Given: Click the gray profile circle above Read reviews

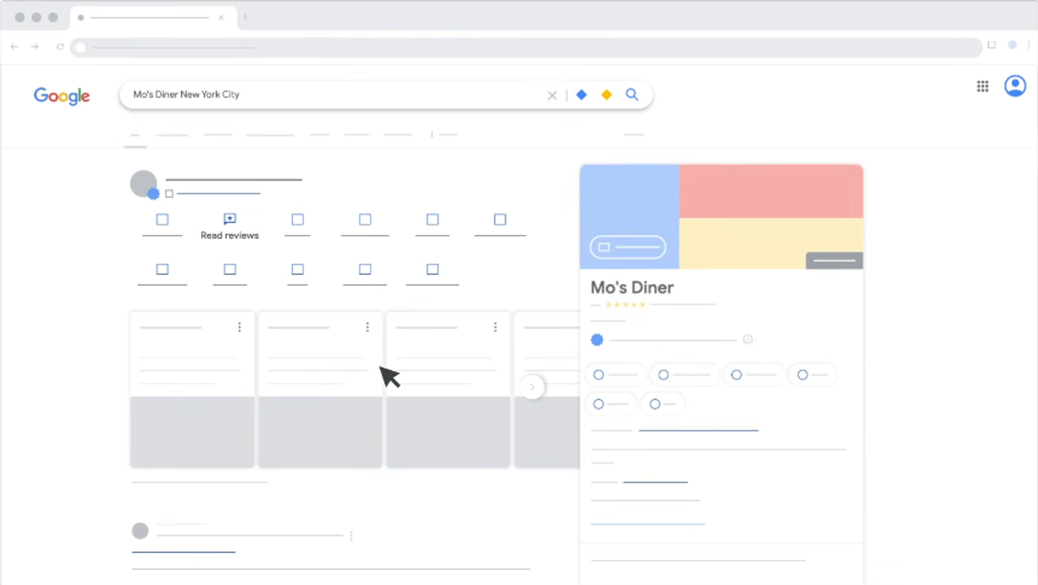Looking at the screenshot, I should 143,184.
